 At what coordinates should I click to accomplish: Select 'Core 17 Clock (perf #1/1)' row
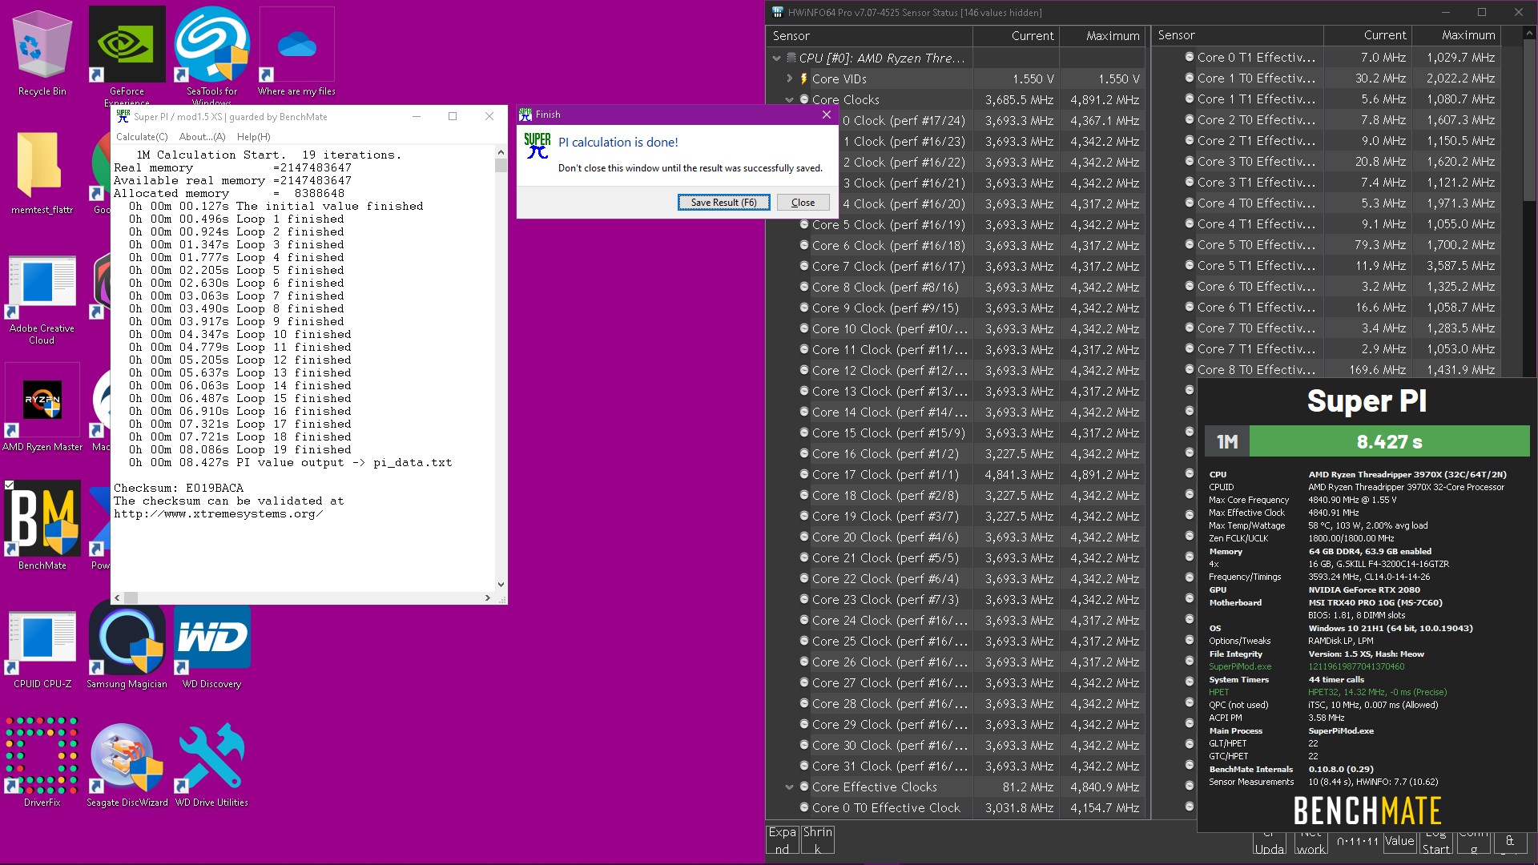tap(956, 474)
